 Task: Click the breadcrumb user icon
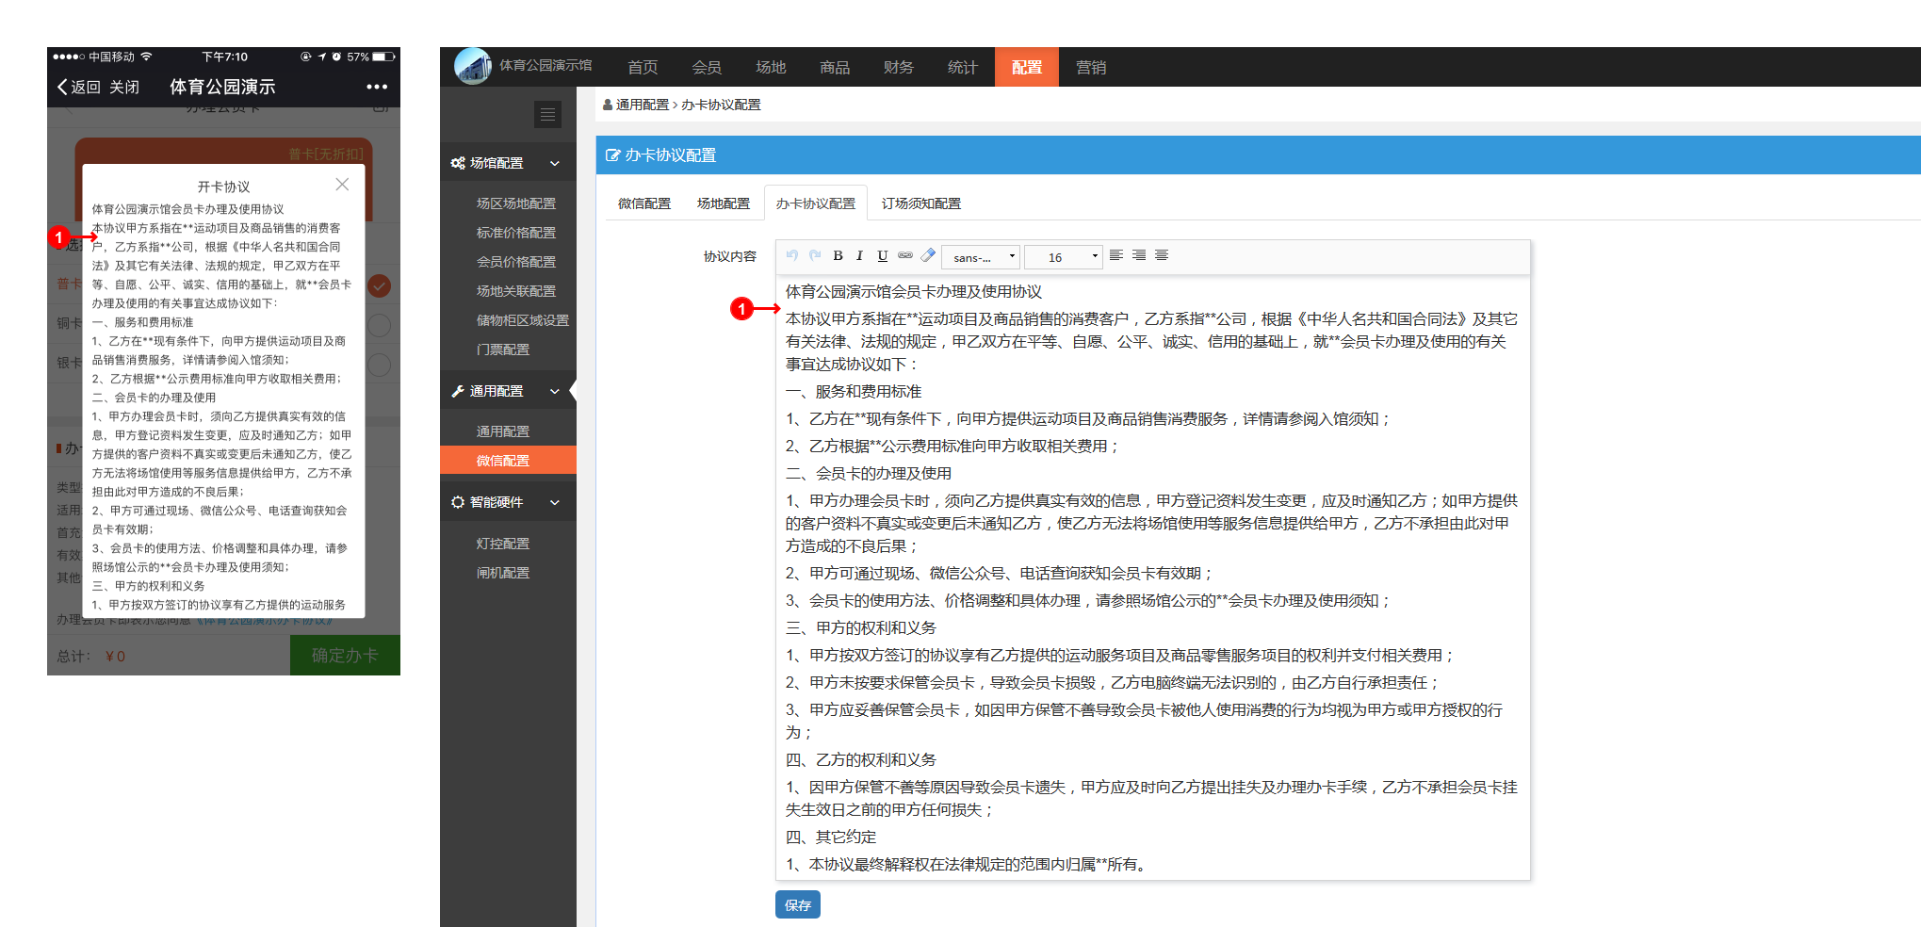click(608, 105)
